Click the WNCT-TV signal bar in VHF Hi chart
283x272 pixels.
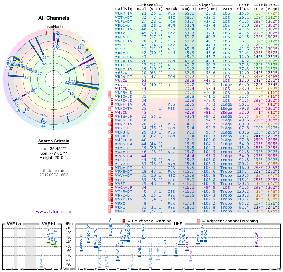point(48,243)
